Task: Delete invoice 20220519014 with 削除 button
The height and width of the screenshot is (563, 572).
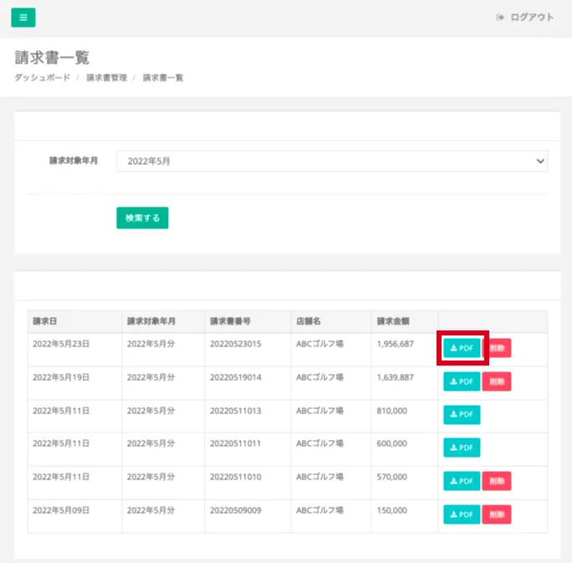Action: (x=497, y=381)
